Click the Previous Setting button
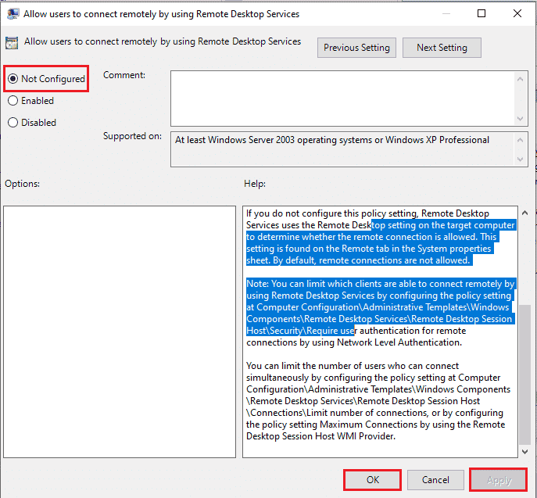Screen dimensions: 537x498 [356, 48]
